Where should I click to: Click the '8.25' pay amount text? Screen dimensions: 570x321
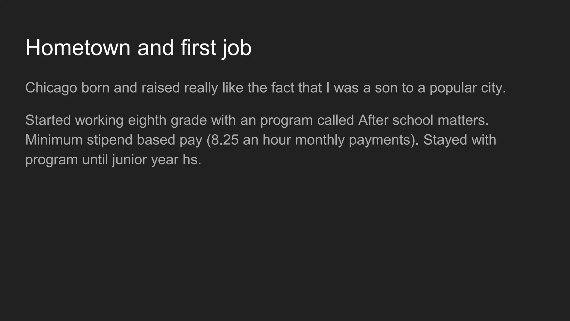tap(225, 140)
